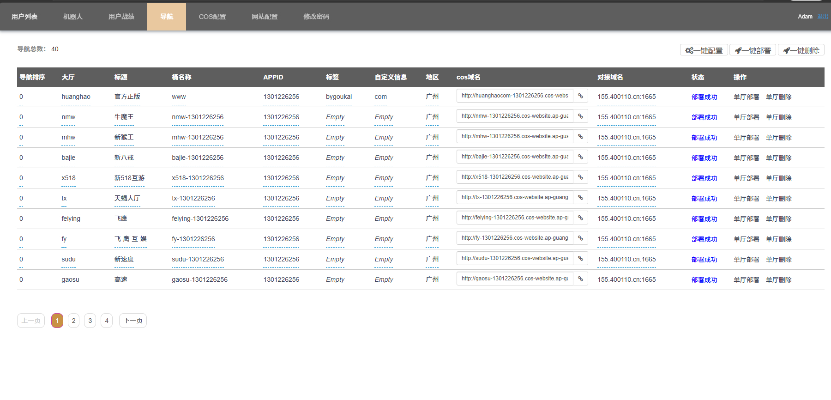Open the COS配置 tab
The image size is (831, 400).
pos(212,17)
